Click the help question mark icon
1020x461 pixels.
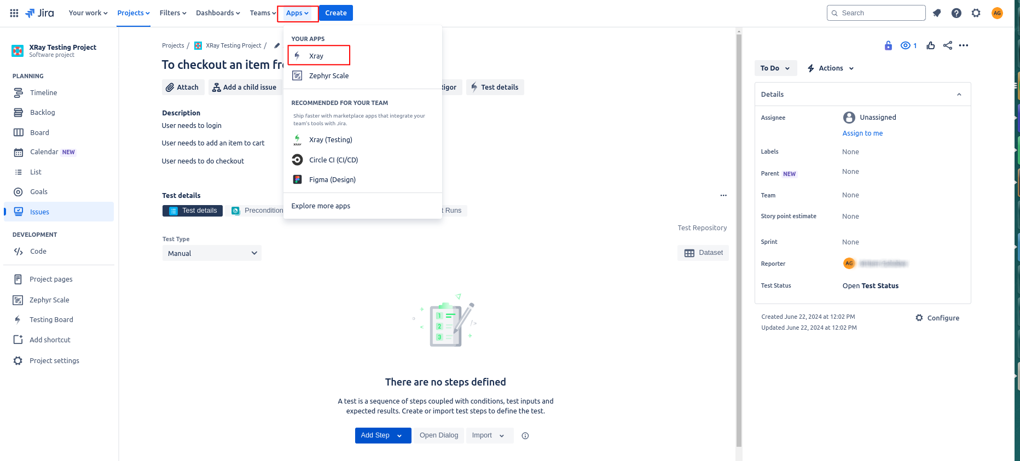956,13
